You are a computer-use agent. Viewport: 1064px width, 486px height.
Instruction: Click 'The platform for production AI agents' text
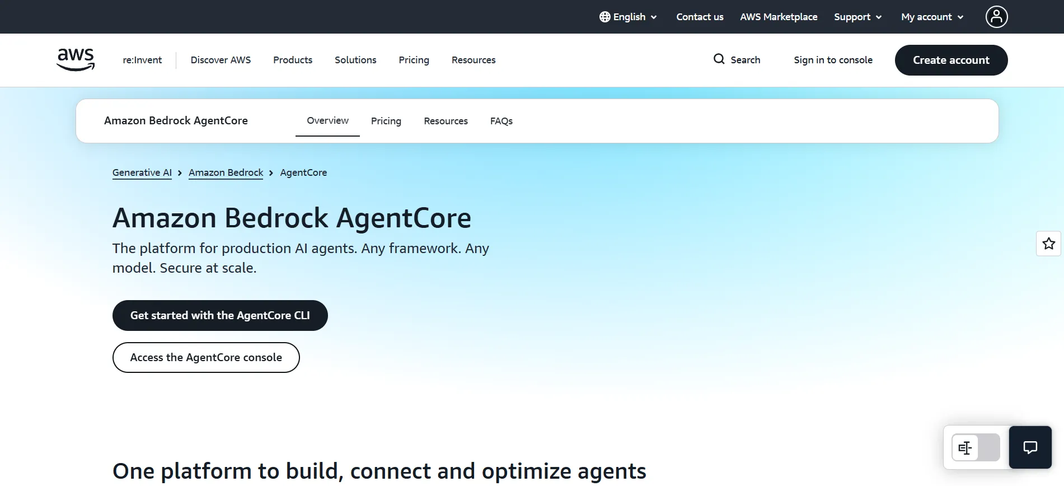click(301, 258)
